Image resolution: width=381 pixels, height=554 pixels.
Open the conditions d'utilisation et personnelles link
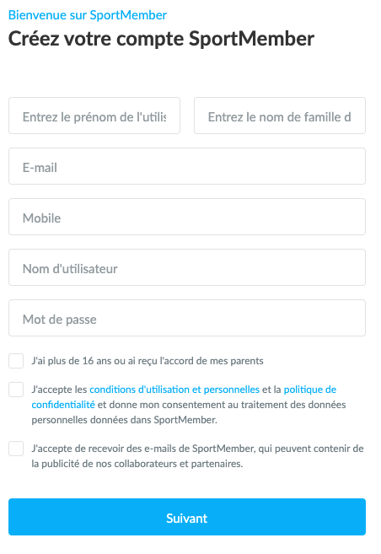coord(174,390)
